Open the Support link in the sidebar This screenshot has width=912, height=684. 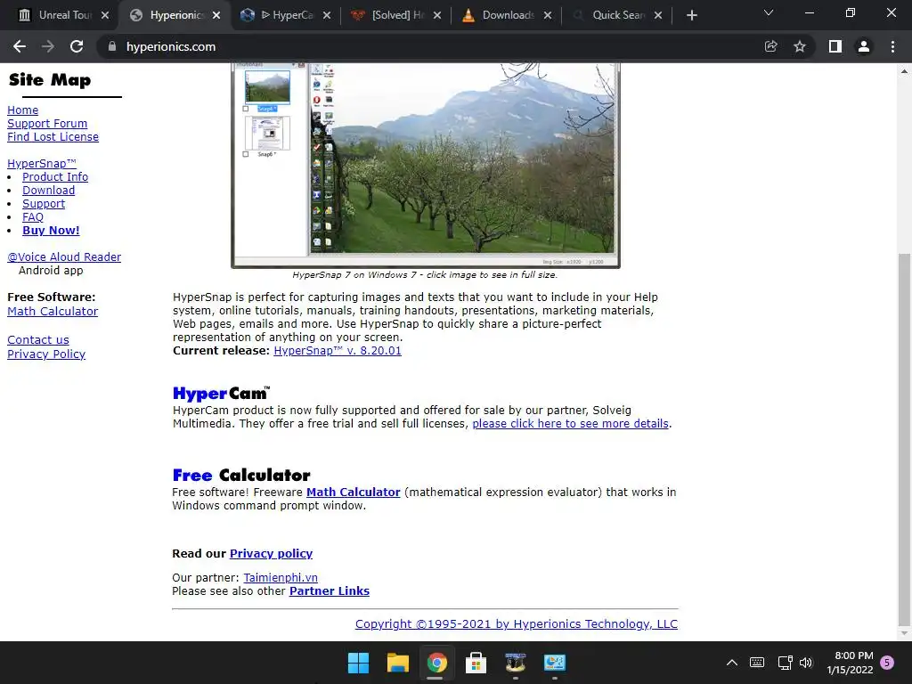coord(44,204)
